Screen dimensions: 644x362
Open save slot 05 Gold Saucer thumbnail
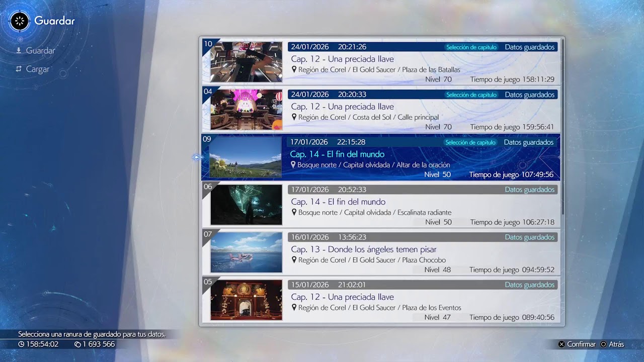[x=246, y=300]
